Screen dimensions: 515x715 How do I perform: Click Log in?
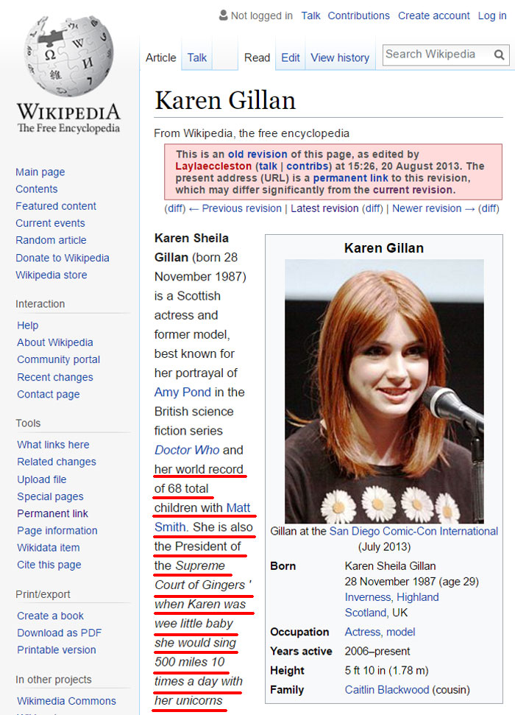pos(492,15)
